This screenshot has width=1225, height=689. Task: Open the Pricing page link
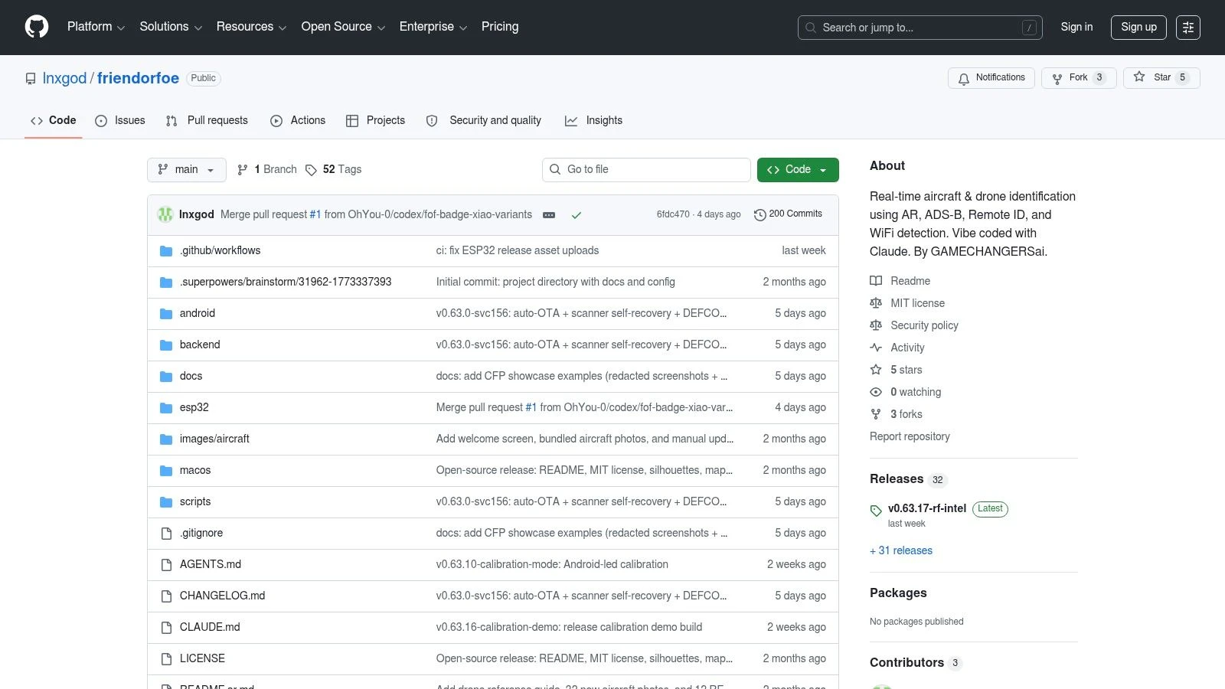pyautogui.click(x=500, y=27)
